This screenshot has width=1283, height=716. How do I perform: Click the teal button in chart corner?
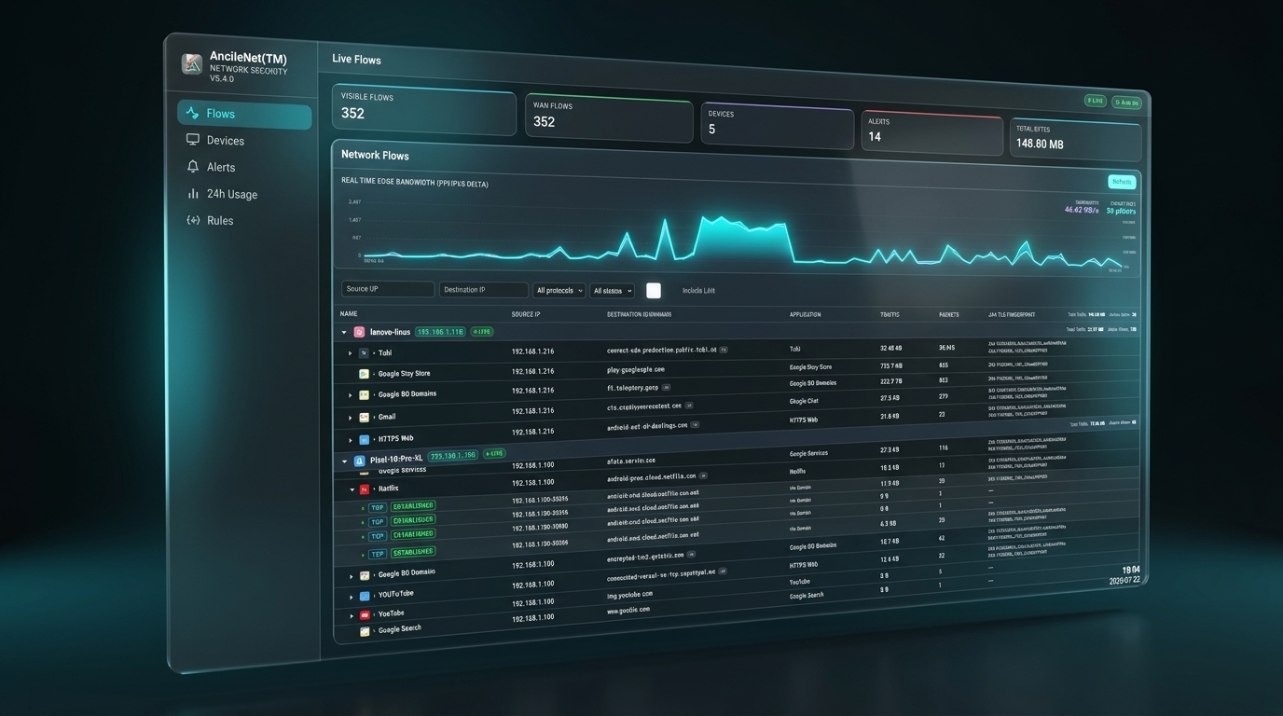(x=1122, y=182)
